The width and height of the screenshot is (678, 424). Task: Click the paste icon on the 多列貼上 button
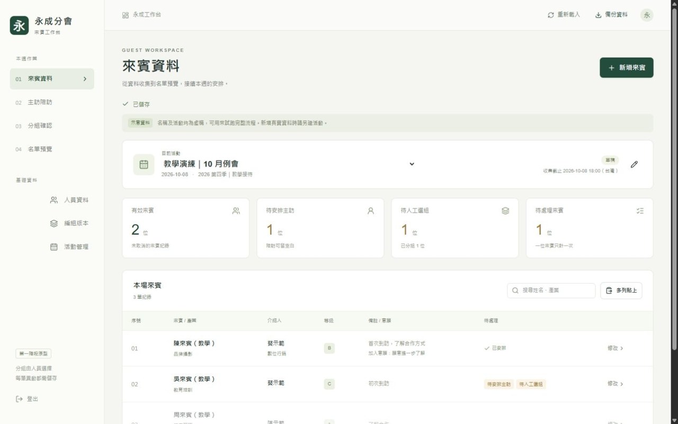pyautogui.click(x=609, y=290)
